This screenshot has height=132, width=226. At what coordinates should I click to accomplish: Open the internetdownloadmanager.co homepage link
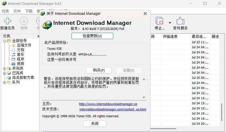click(108, 104)
